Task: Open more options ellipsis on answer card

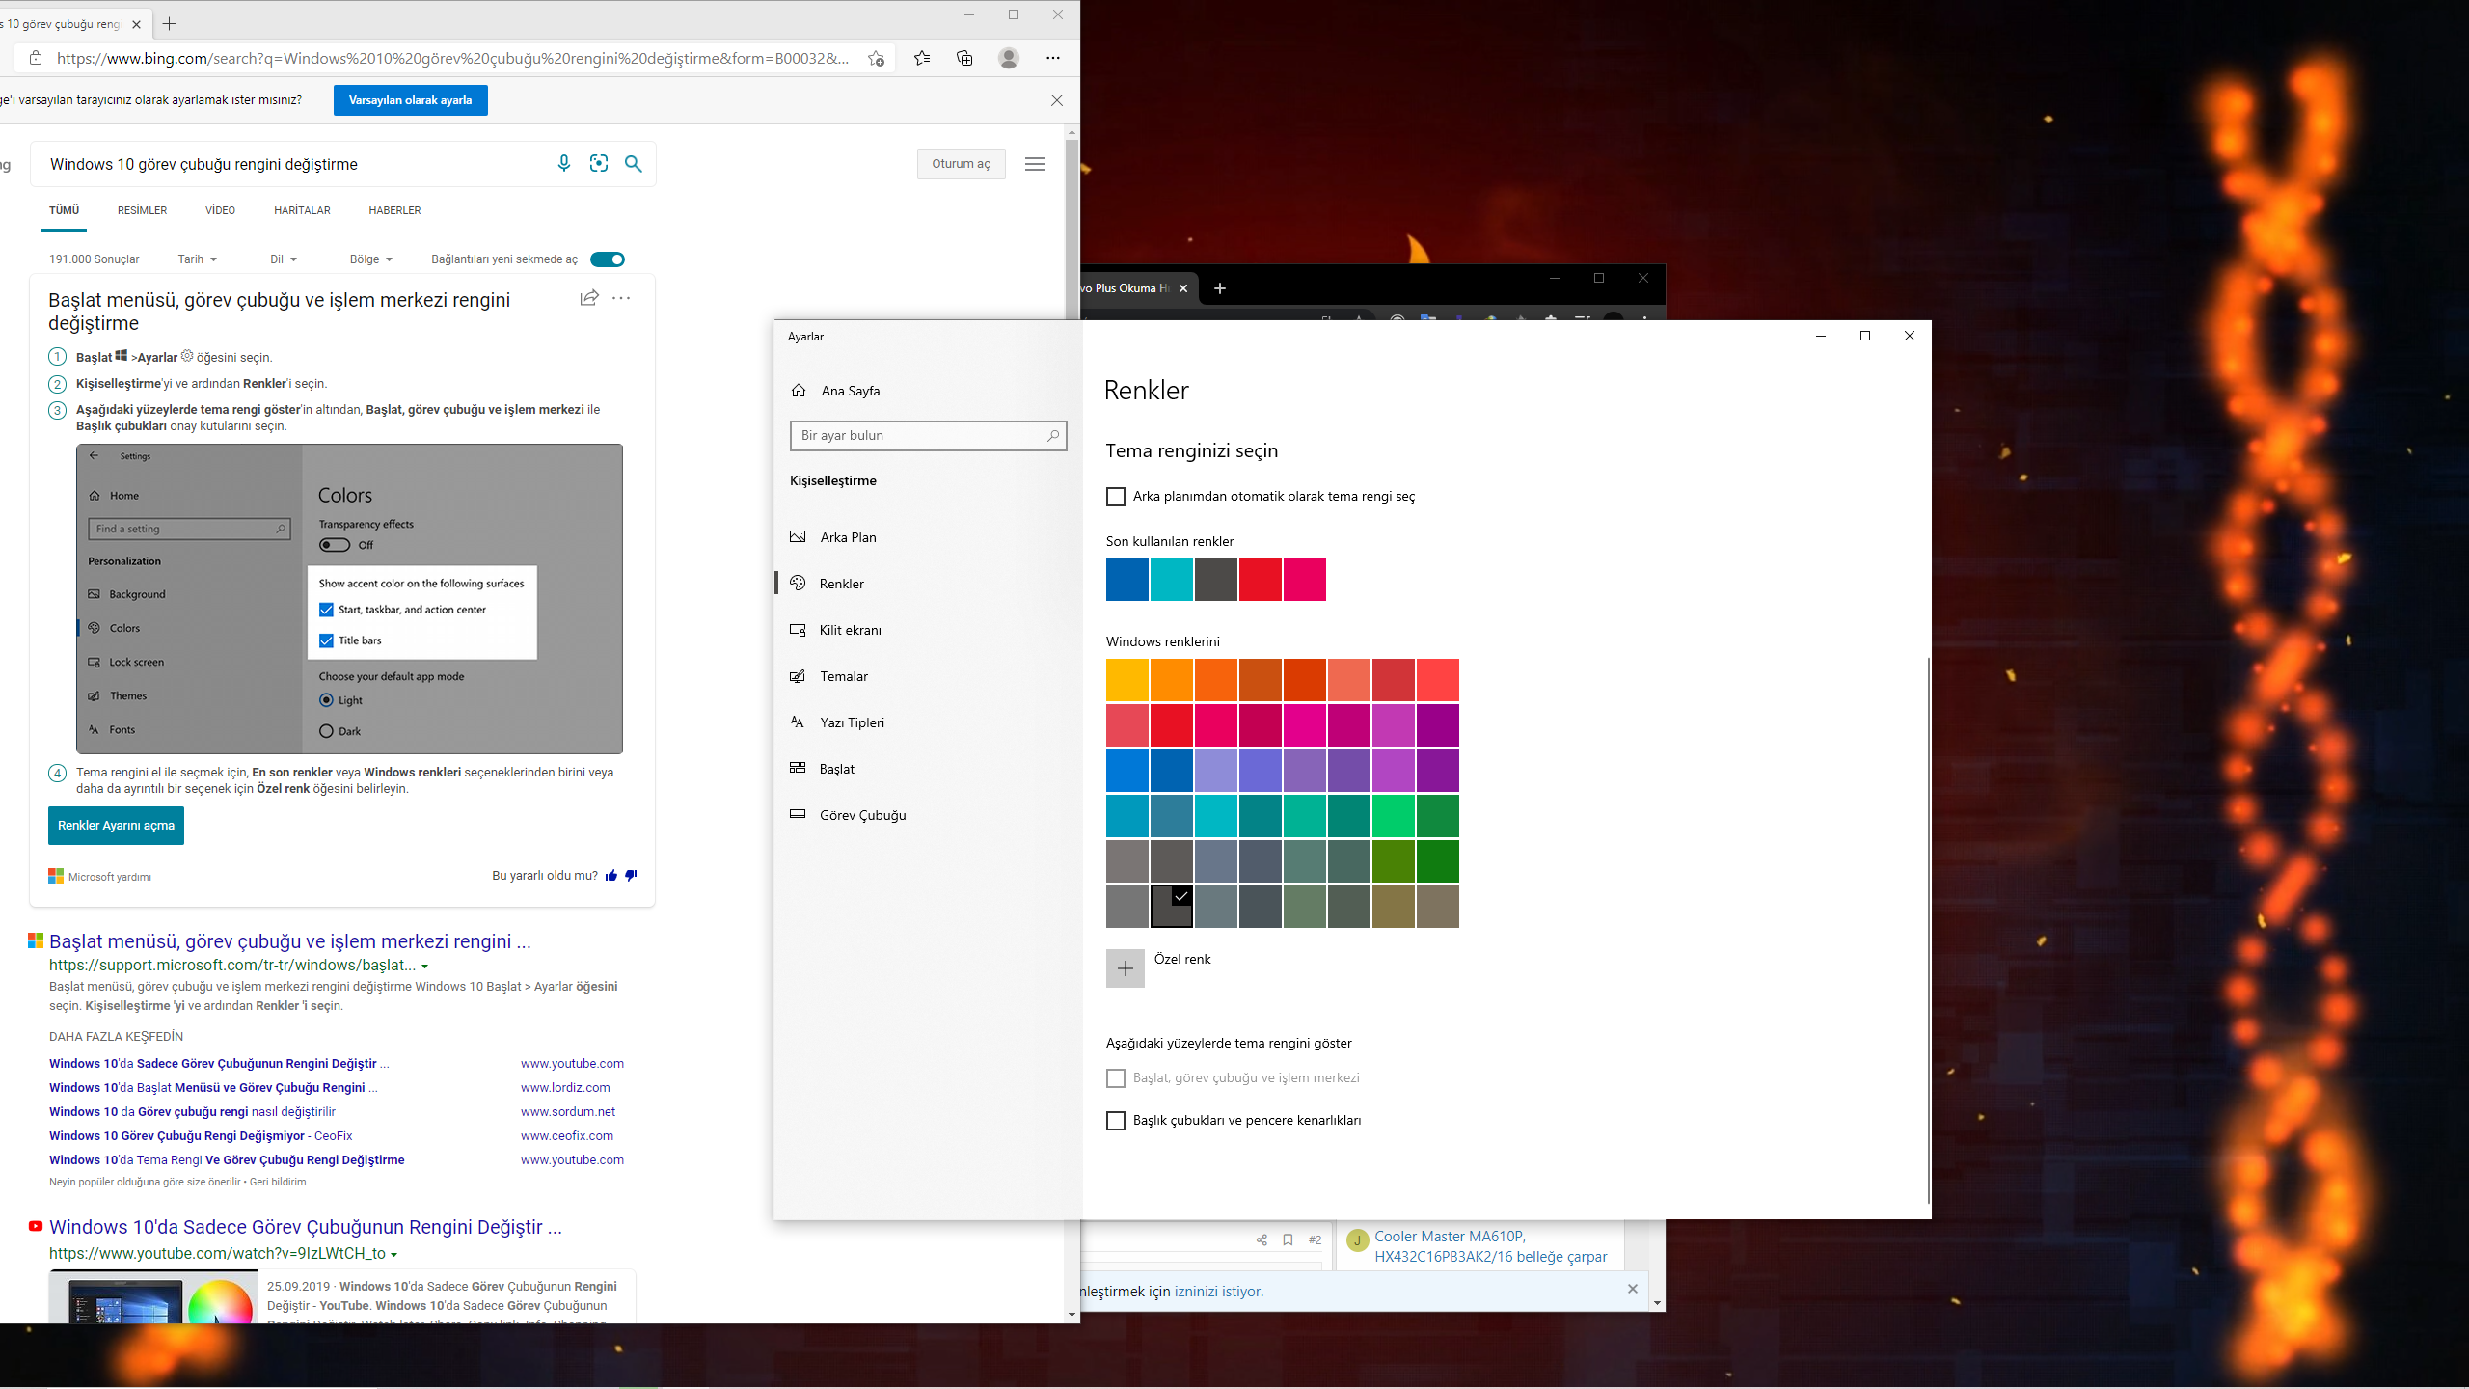Action: pos(621,298)
